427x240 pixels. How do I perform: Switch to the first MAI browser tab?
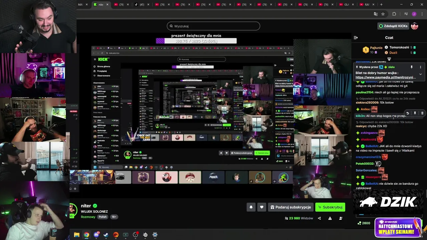coord(83,5)
